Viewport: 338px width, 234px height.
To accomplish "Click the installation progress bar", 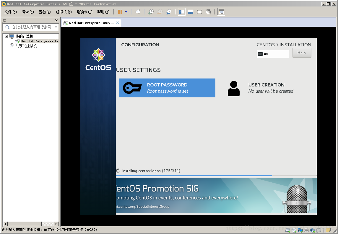I will tap(216, 176).
